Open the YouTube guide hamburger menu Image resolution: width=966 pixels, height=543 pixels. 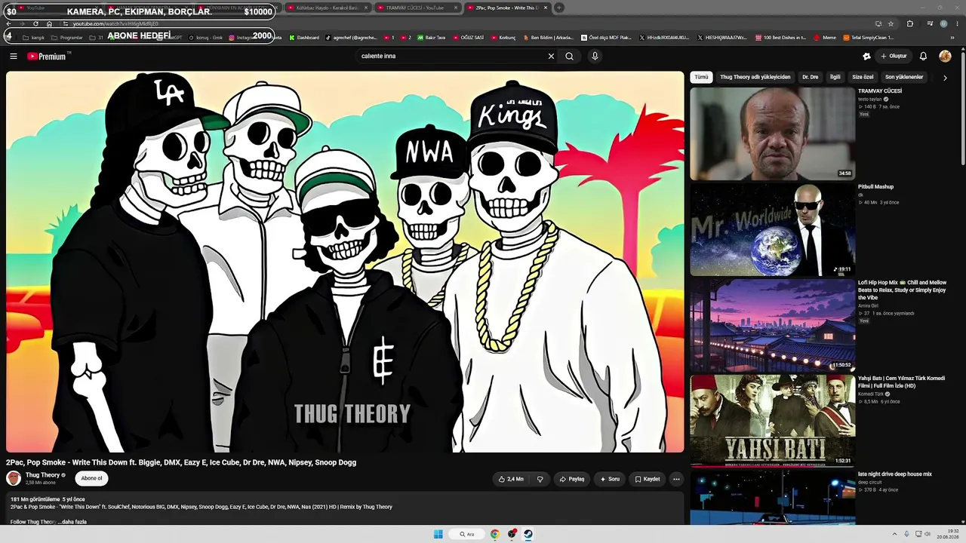point(14,56)
